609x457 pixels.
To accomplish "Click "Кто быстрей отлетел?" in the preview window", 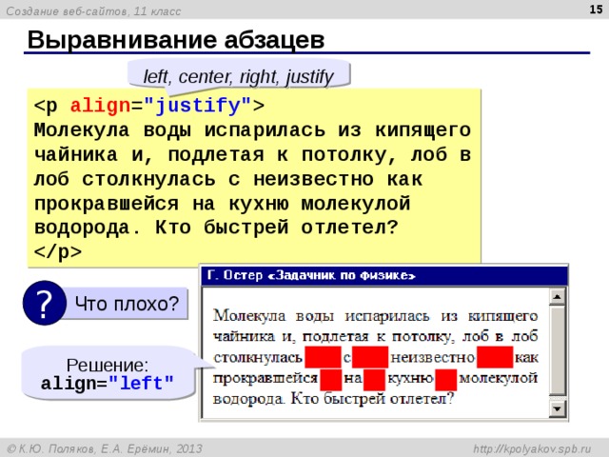I will pyautogui.click(x=372, y=399).
